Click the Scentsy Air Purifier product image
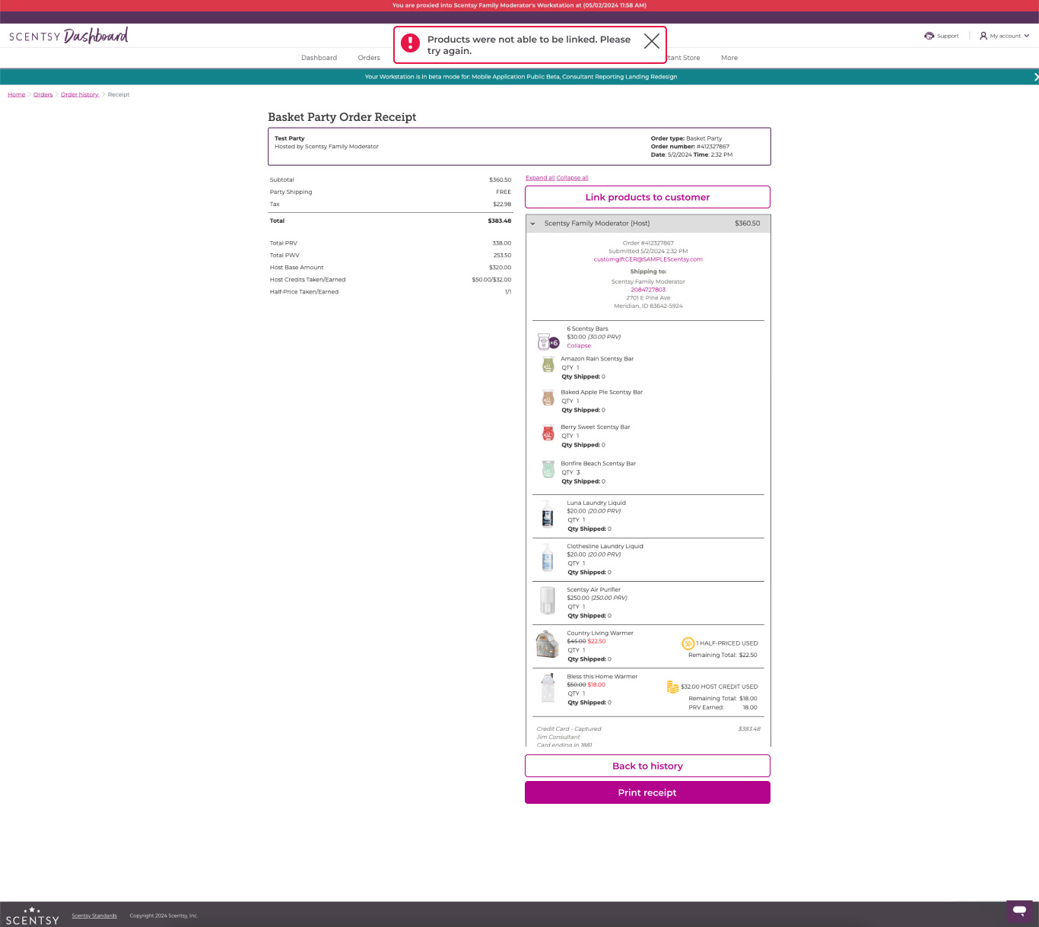This screenshot has height=927, width=1039. [x=548, y=600]
